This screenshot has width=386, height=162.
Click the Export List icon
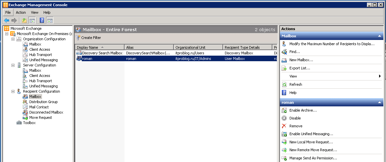pyautogui.click(x=284, y=68)
